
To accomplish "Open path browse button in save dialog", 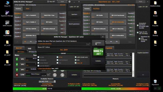I will 88,44.
